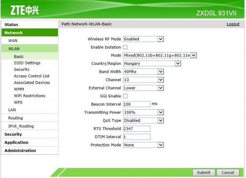The image size is (246, 178).
Task: Go to the WAN submenu
Action: (30, 40)
